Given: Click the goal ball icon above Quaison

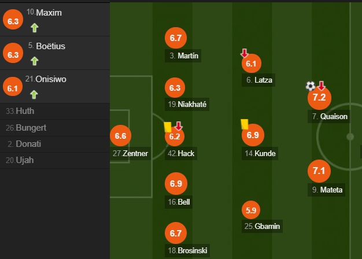Looking at the screenshot, I should [x=311, y=86].
